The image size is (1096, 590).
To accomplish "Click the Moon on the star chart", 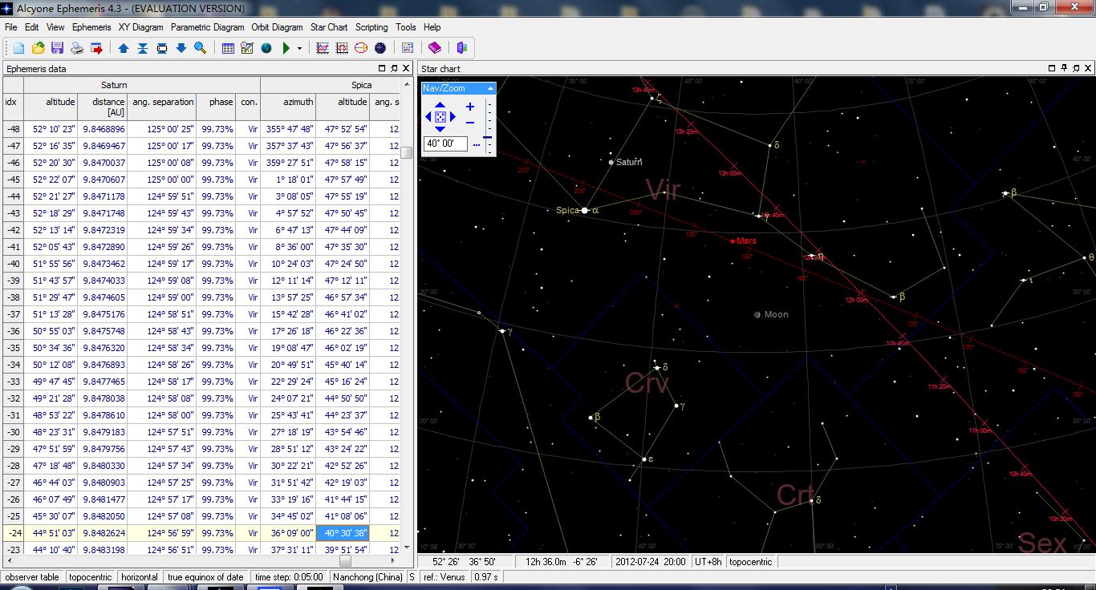I will pos(757,315).
